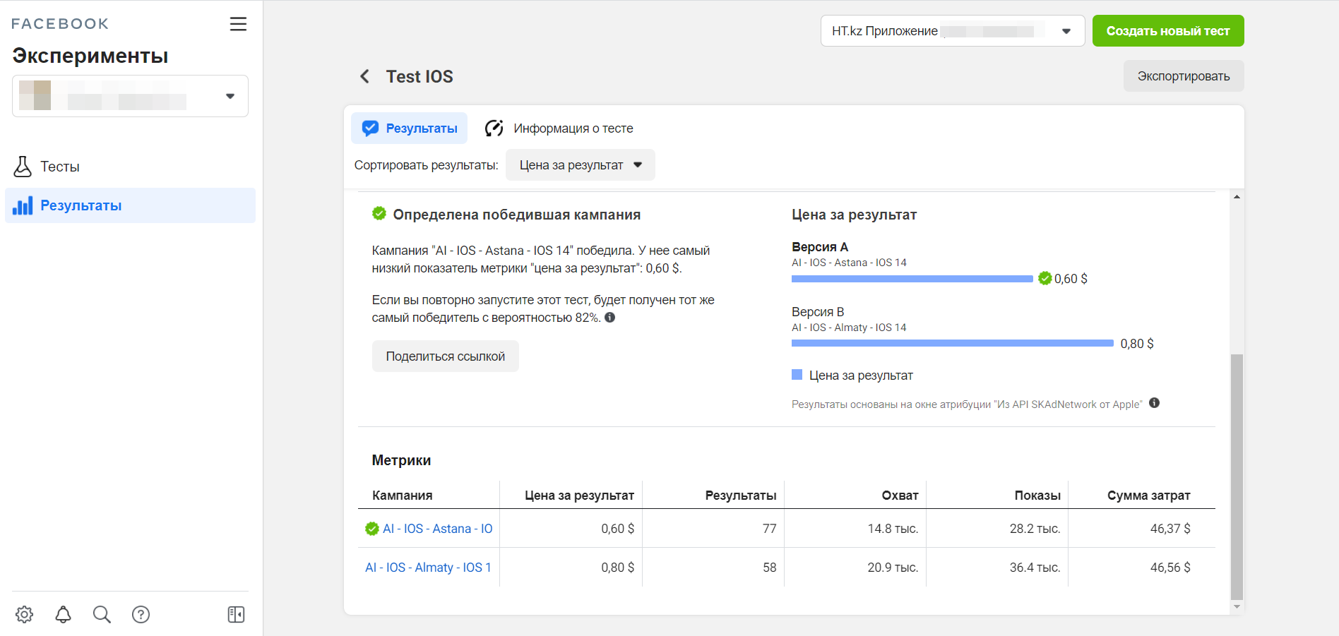Click info icon next to 82% probability
The image size is (1339, 636).
(610, 318)
